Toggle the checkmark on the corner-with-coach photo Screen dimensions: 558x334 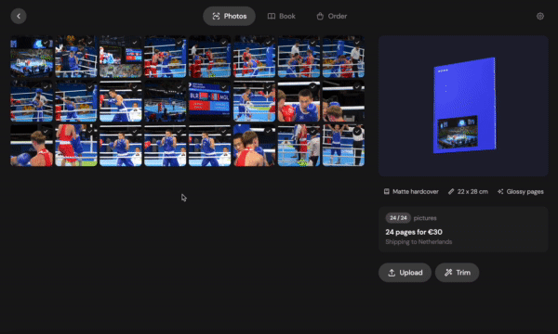click(x=90, y=43)
